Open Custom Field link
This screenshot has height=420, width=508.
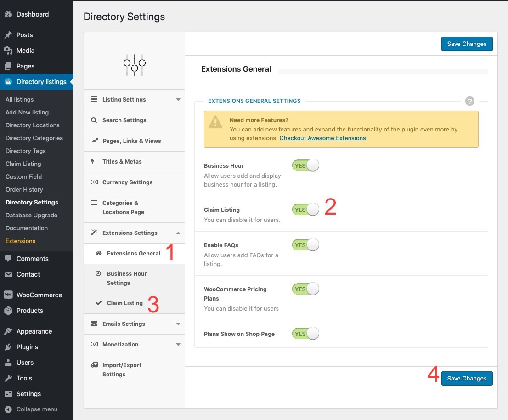point(23,176)
